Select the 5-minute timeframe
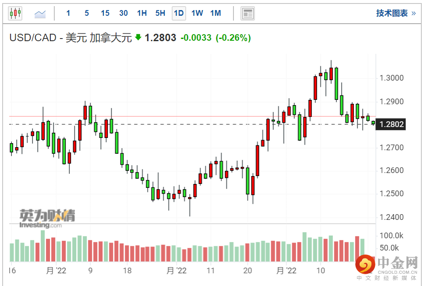The height and width of the screenshot is (286, 424). tap(87, 13)
